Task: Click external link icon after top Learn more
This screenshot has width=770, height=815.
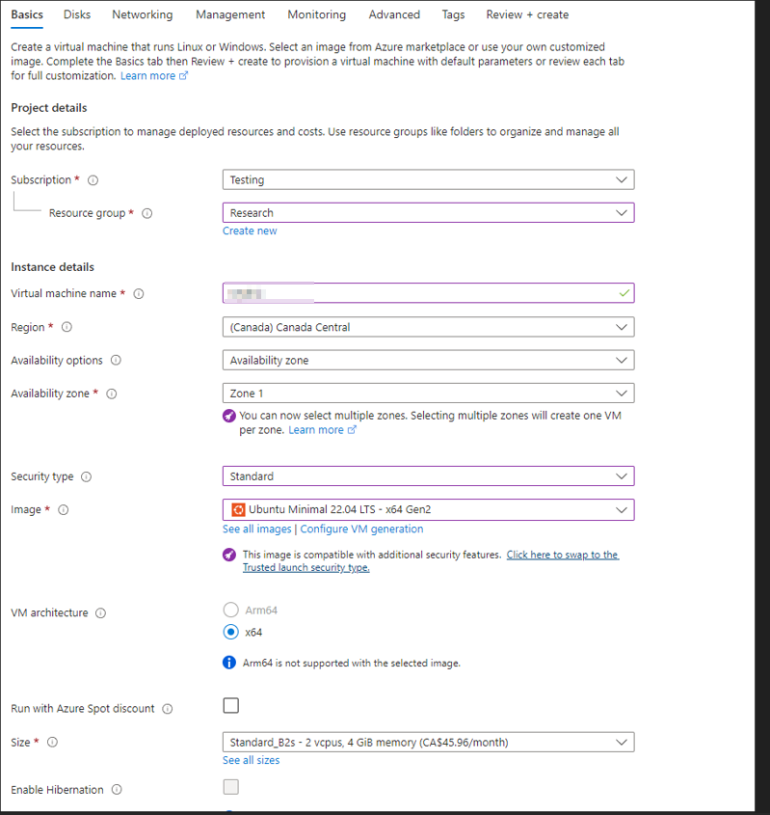Action: (183, 76)
